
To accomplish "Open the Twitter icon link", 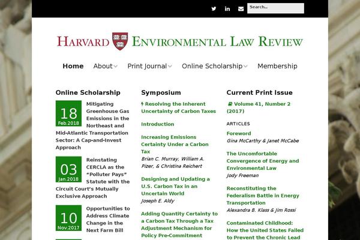I will pyautogui.click(x=214, y=9).
